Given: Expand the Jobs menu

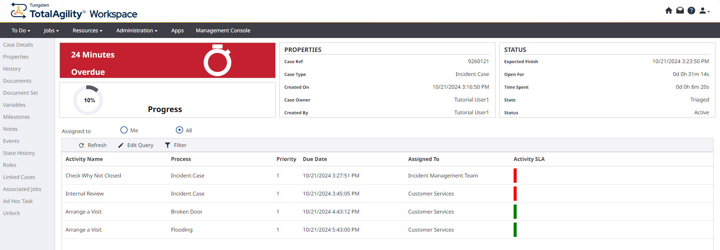Looking at the screenshot, I should 51,30.
